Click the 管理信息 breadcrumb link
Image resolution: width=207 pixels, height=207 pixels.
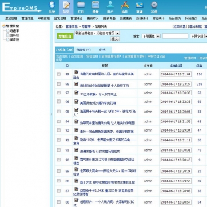point(71,26)
